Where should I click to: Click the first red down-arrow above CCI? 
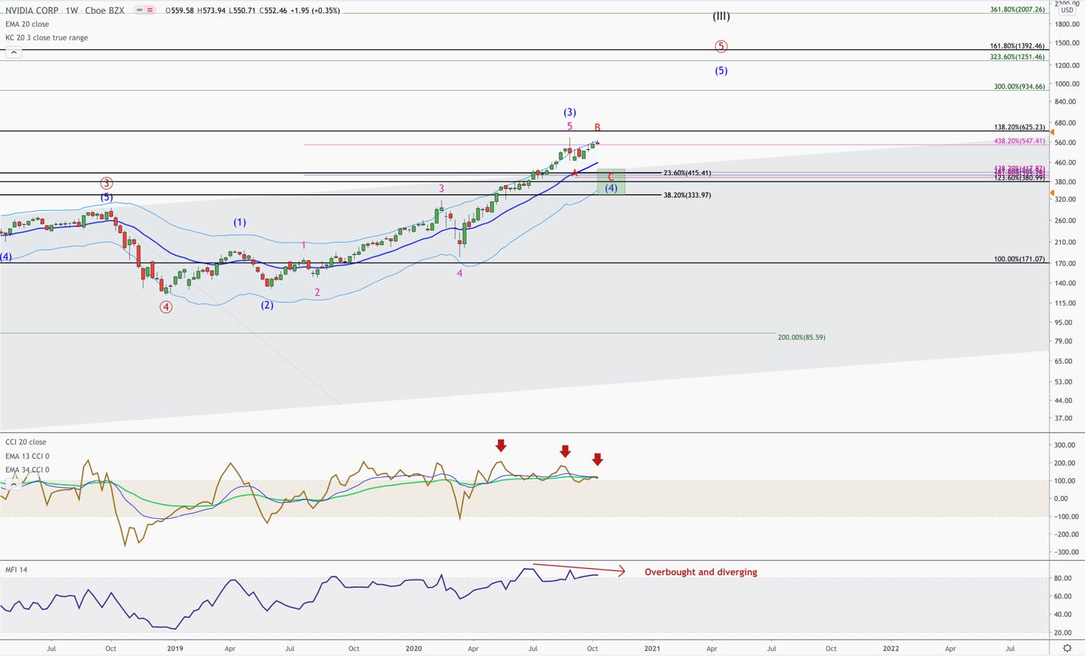(501, 445)
